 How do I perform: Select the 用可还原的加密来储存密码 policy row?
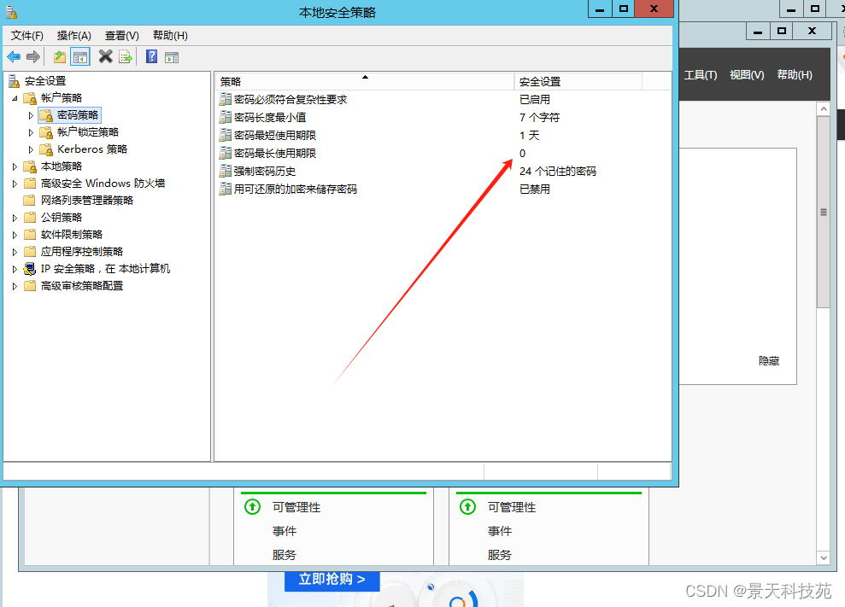pyautogui.click(x=443, y=189)
